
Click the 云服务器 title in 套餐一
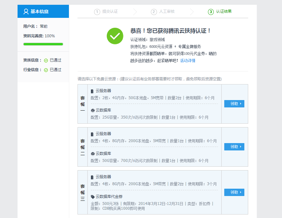pos(103,91)
